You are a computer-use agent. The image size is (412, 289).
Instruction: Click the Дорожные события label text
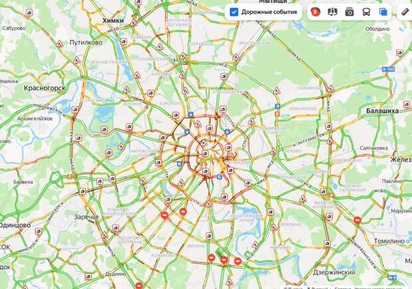coord(269,12)
